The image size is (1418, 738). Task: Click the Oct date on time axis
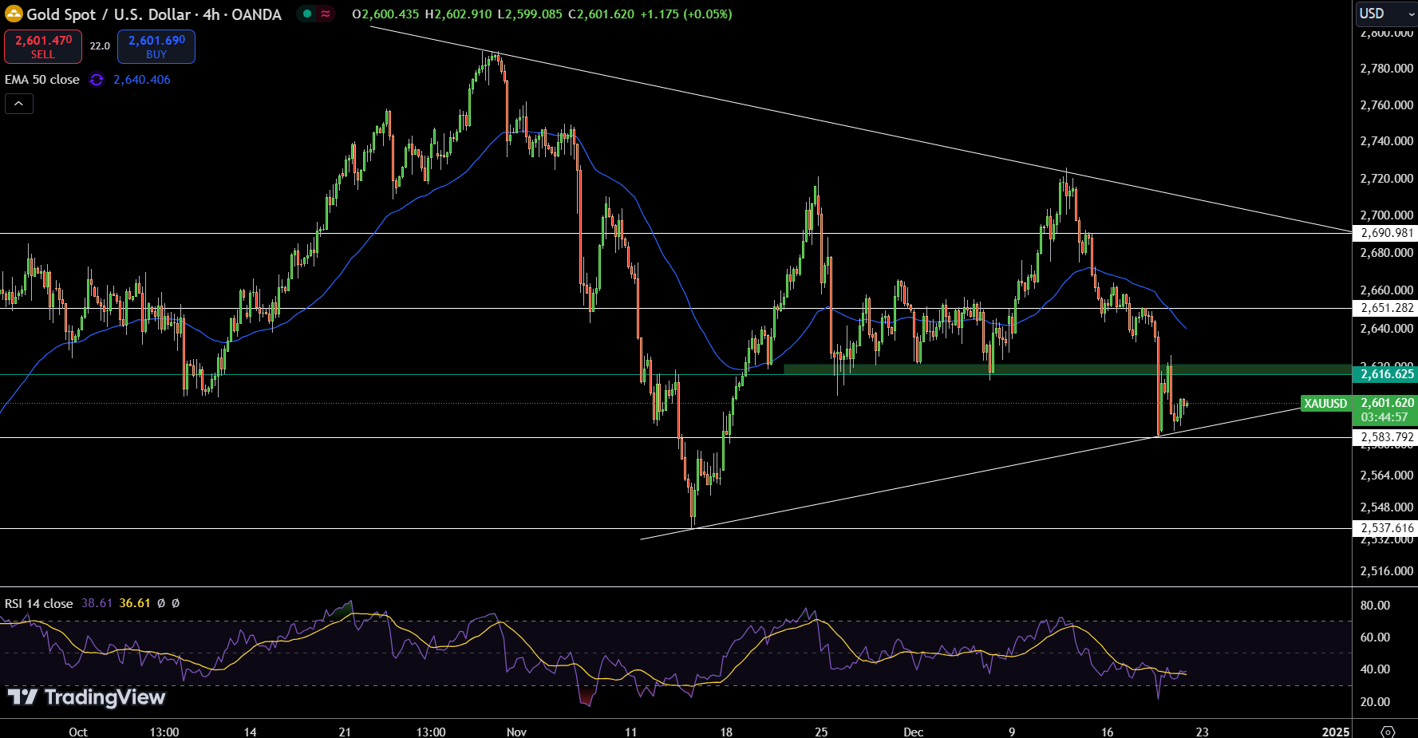pos(78,732)
